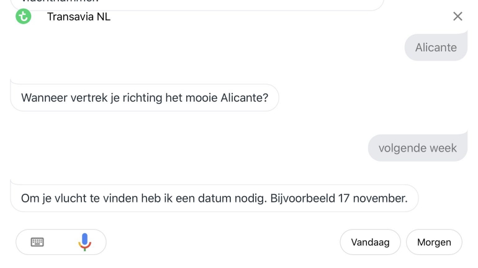
Task: Choose the Morgen suggestion chip
Action: click(x=434, y=242)
